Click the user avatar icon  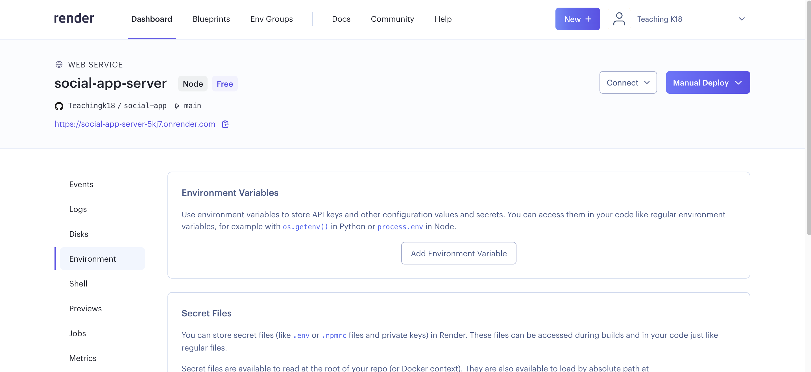619,19
